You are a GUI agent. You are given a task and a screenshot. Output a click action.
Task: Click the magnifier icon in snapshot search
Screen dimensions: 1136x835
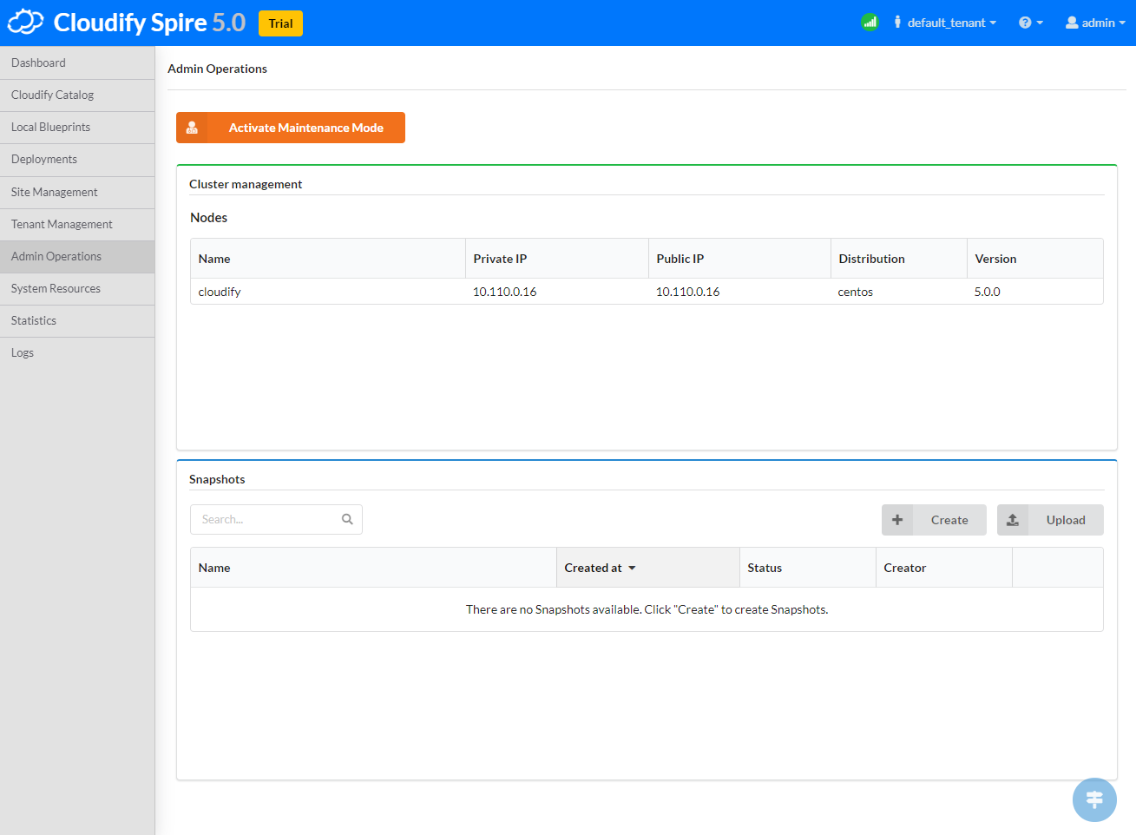[x=347, y=519]
